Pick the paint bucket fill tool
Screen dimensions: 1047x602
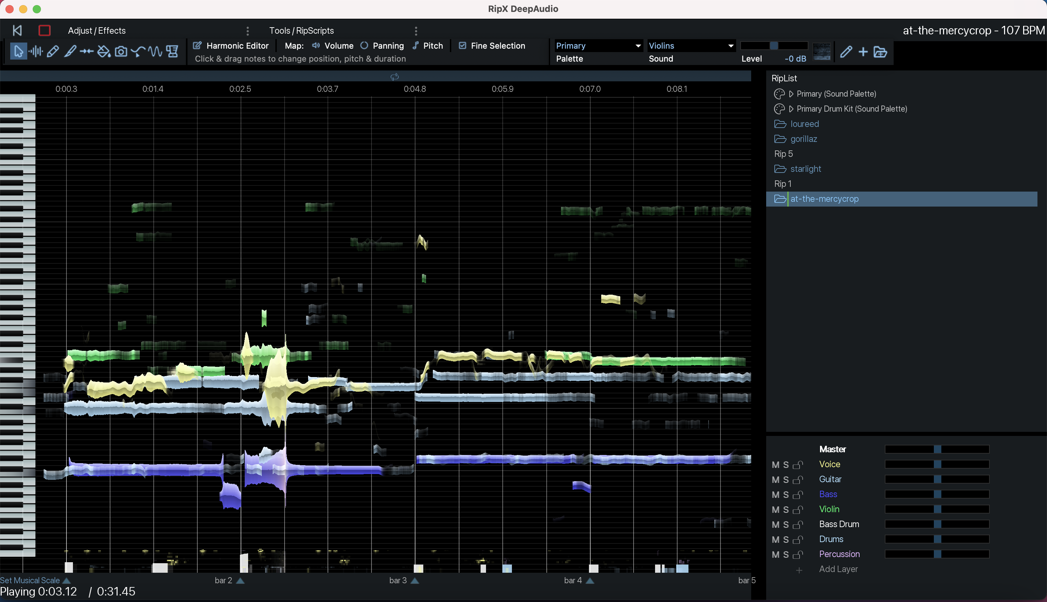tap(104, 52)
